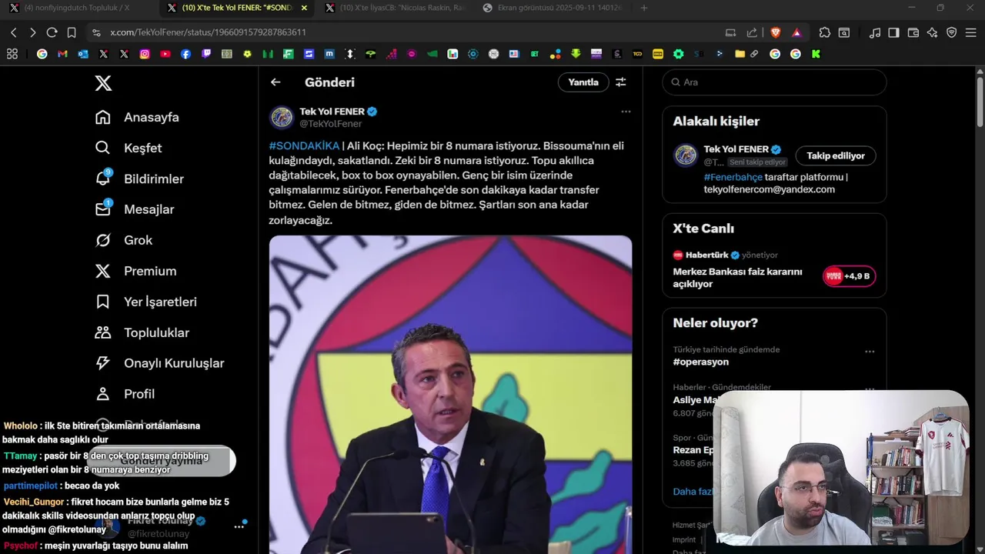985x554 pixels.
Task: Expand the yellow bookmarks folder
Action: coord(740,54)
